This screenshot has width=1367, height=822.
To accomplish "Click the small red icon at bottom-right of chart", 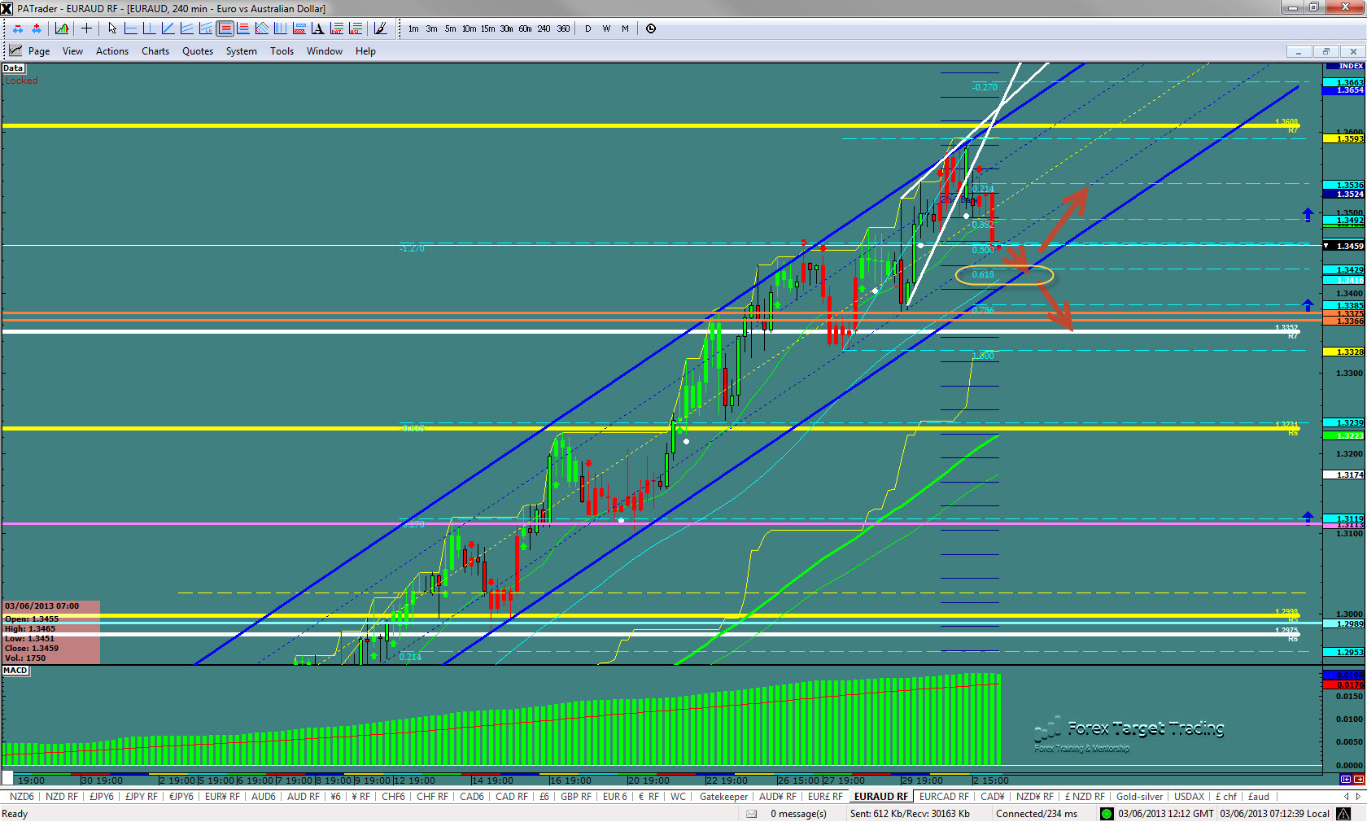I will [1358, 780].
